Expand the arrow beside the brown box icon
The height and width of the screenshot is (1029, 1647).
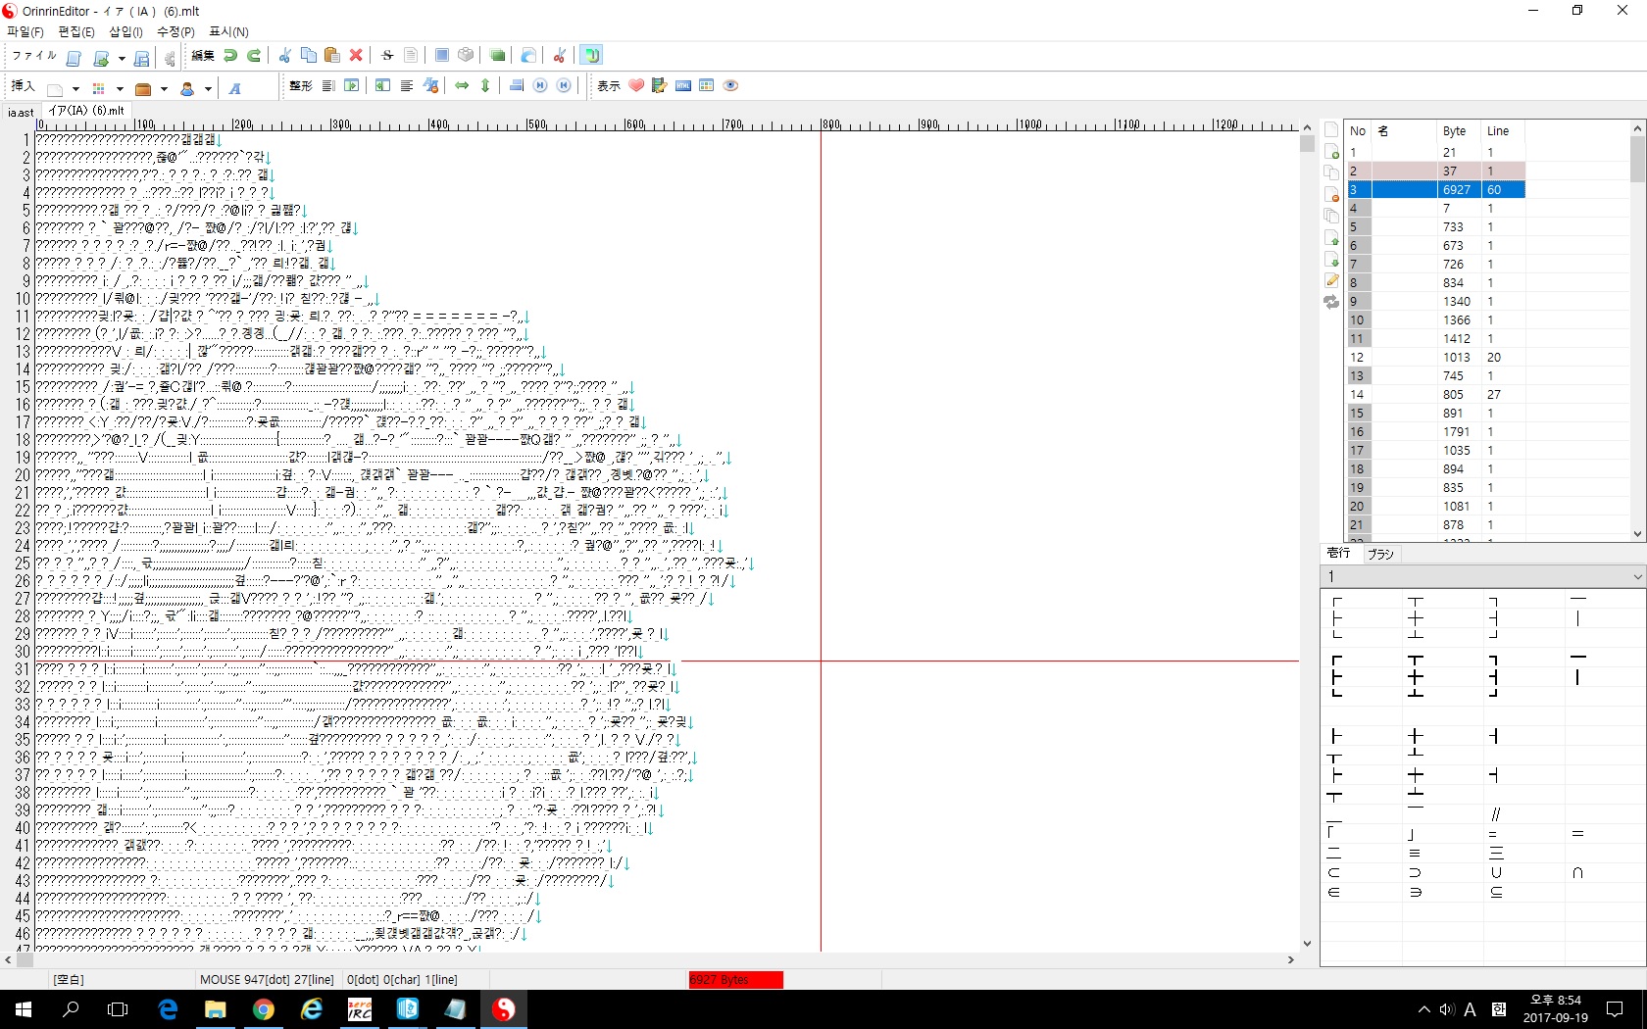(x=164, y=88)
